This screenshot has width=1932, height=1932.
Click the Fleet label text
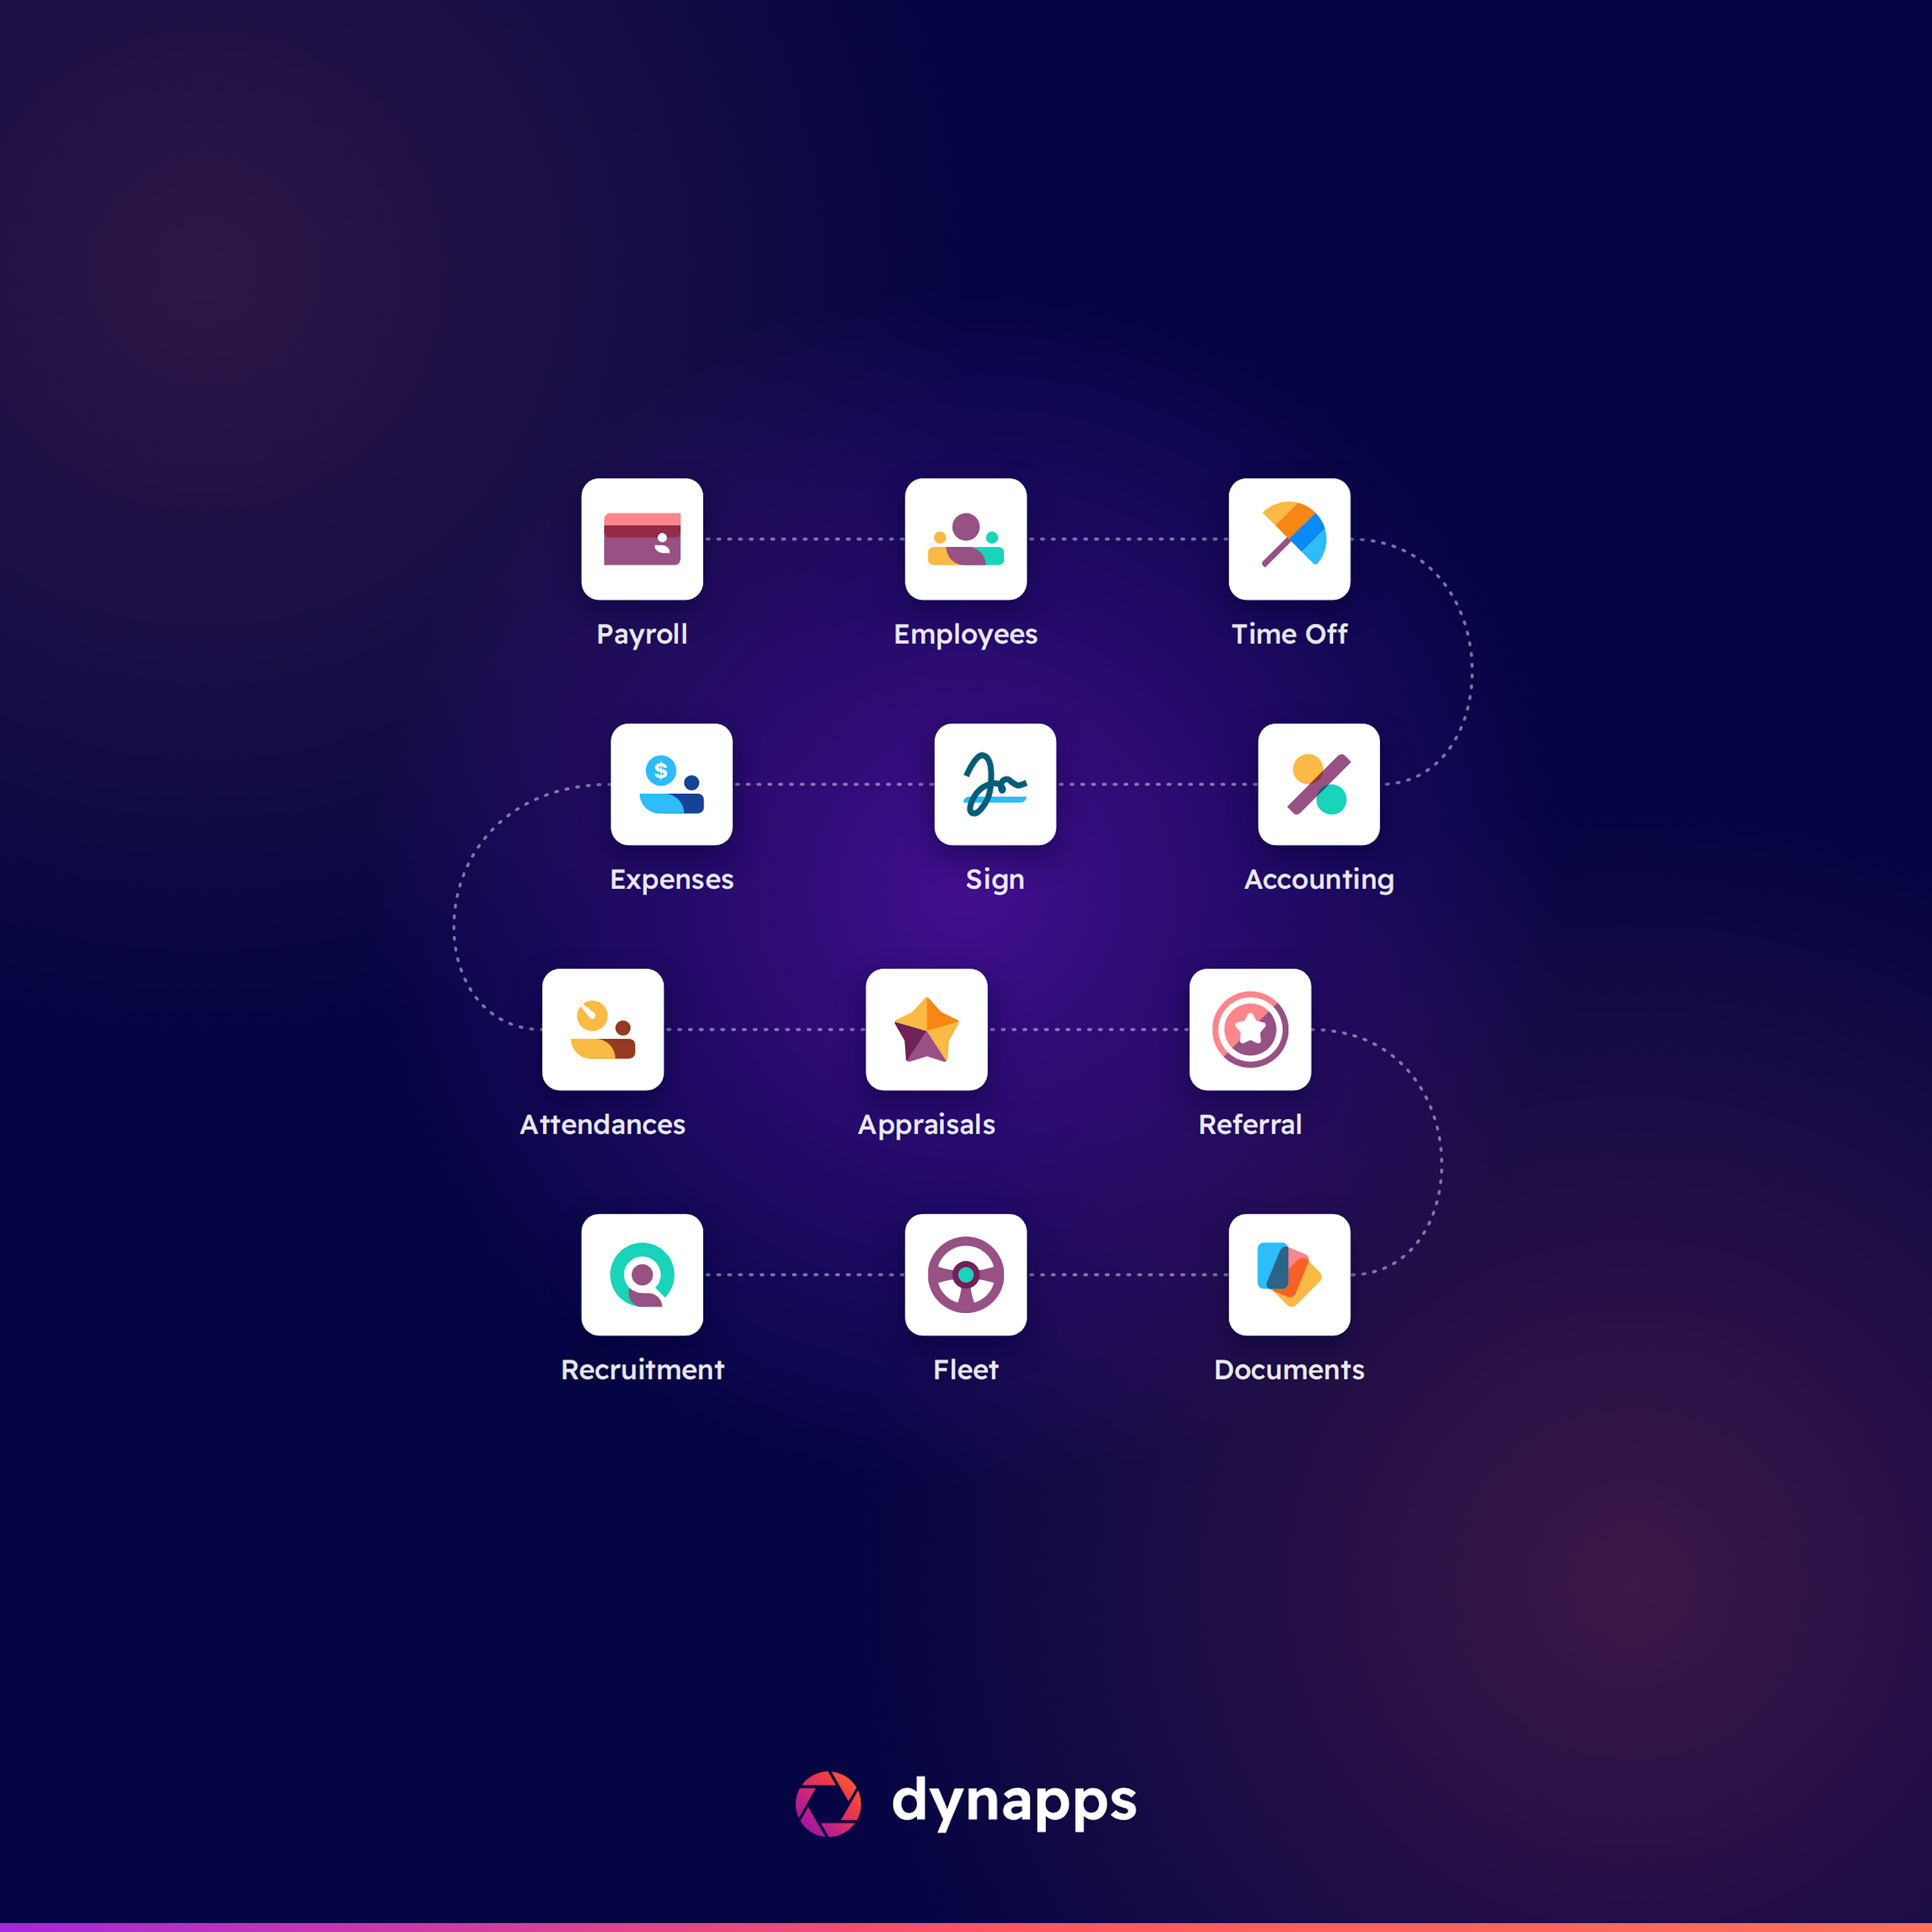(x=966, y=1369)
